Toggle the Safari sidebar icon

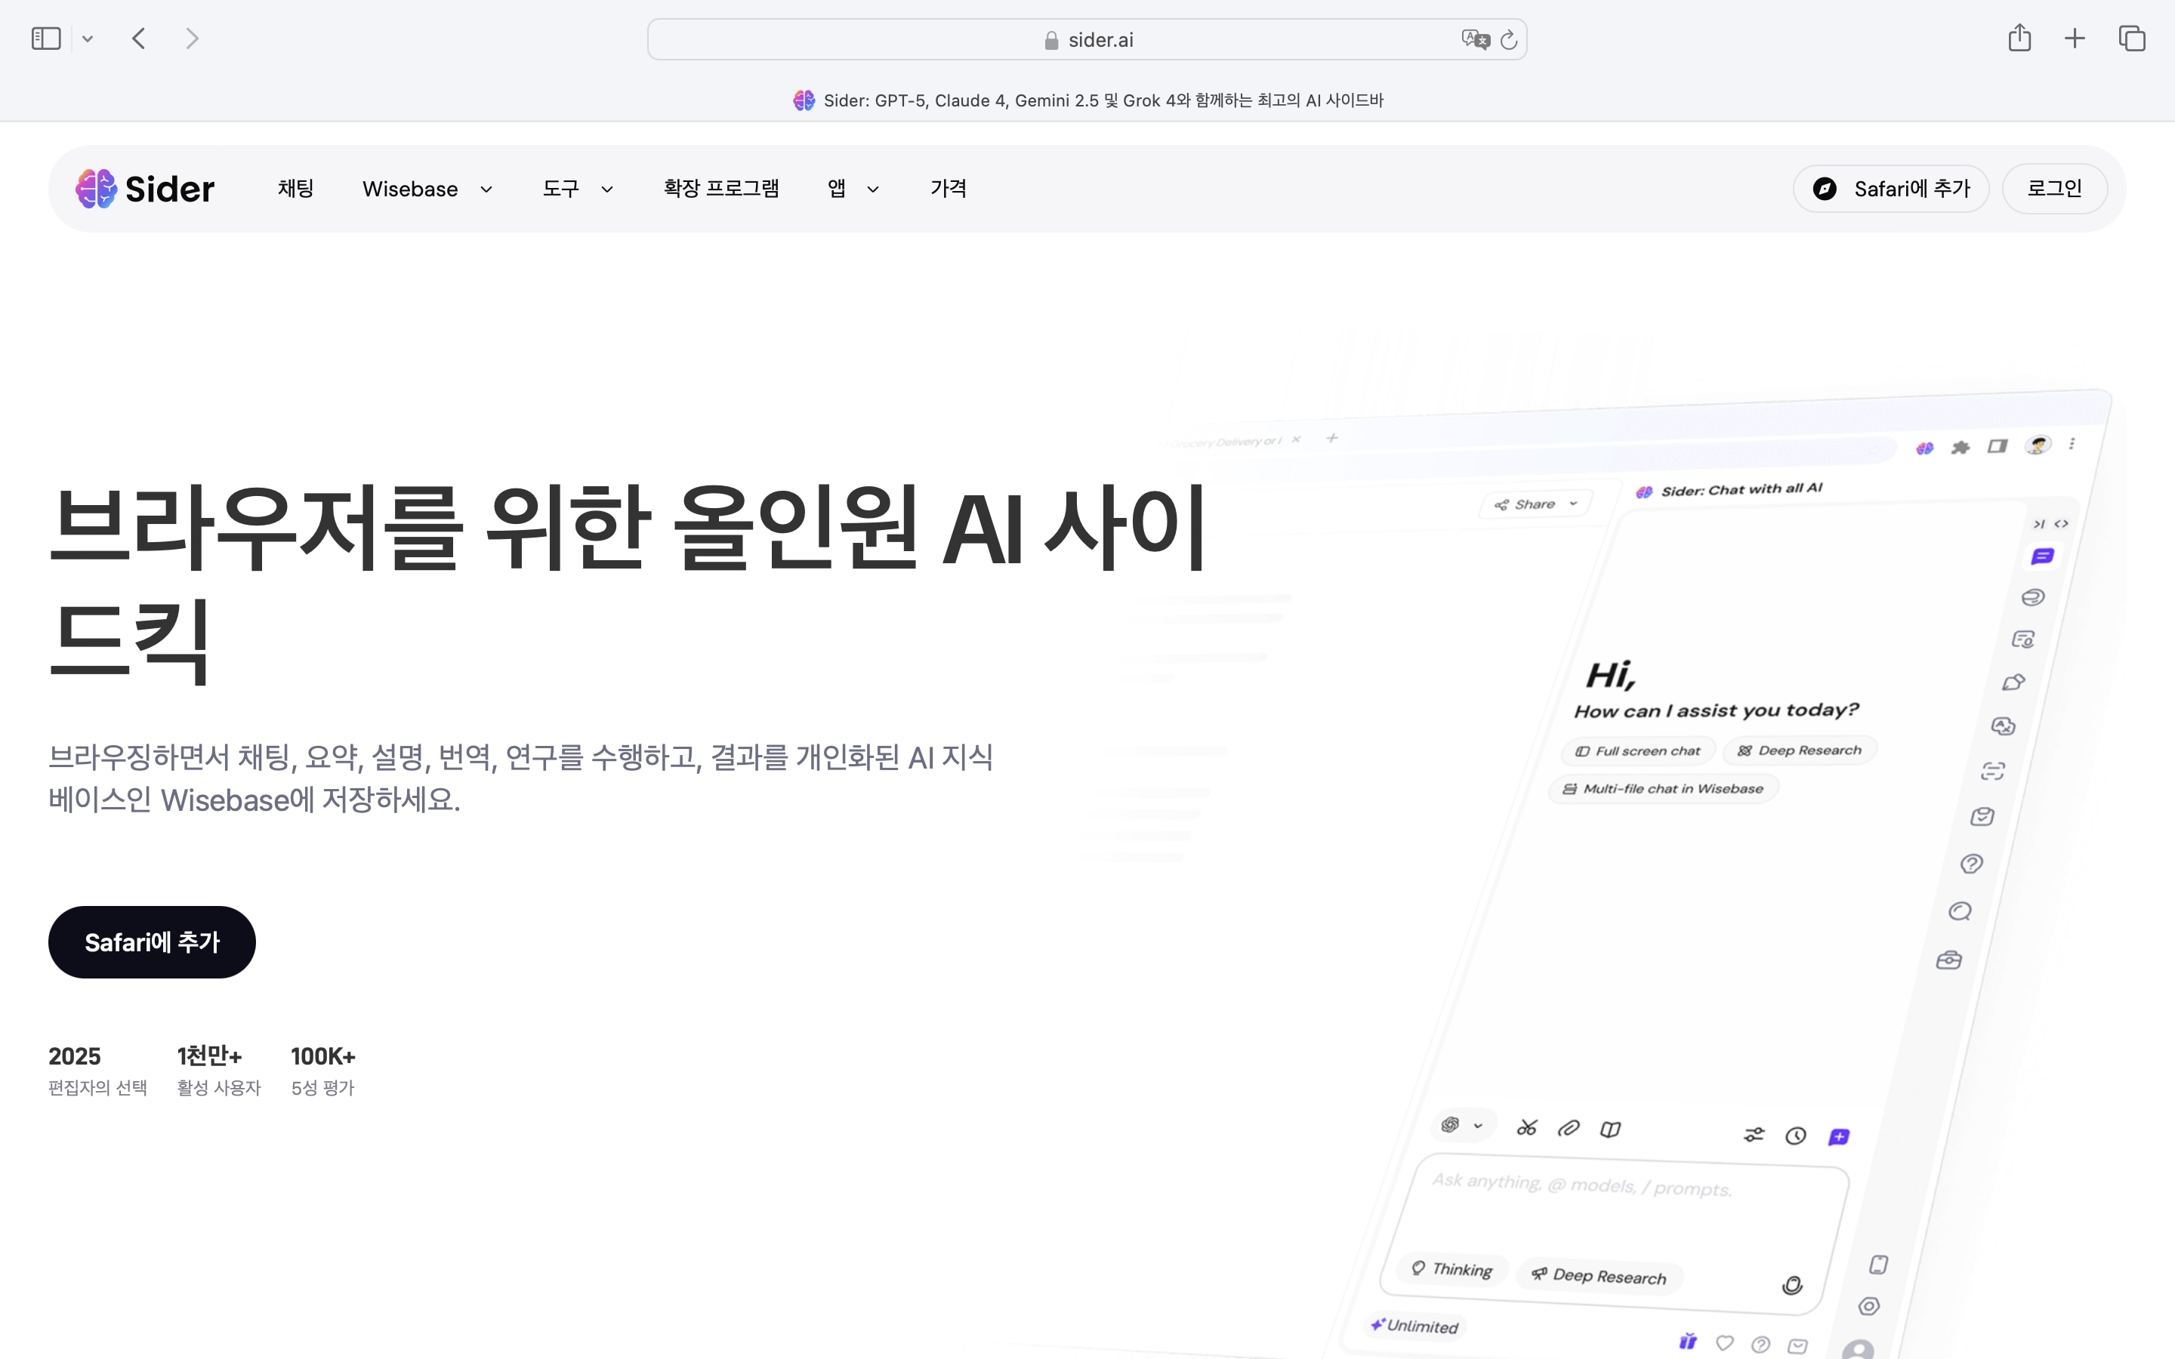[x=46, y=39]
